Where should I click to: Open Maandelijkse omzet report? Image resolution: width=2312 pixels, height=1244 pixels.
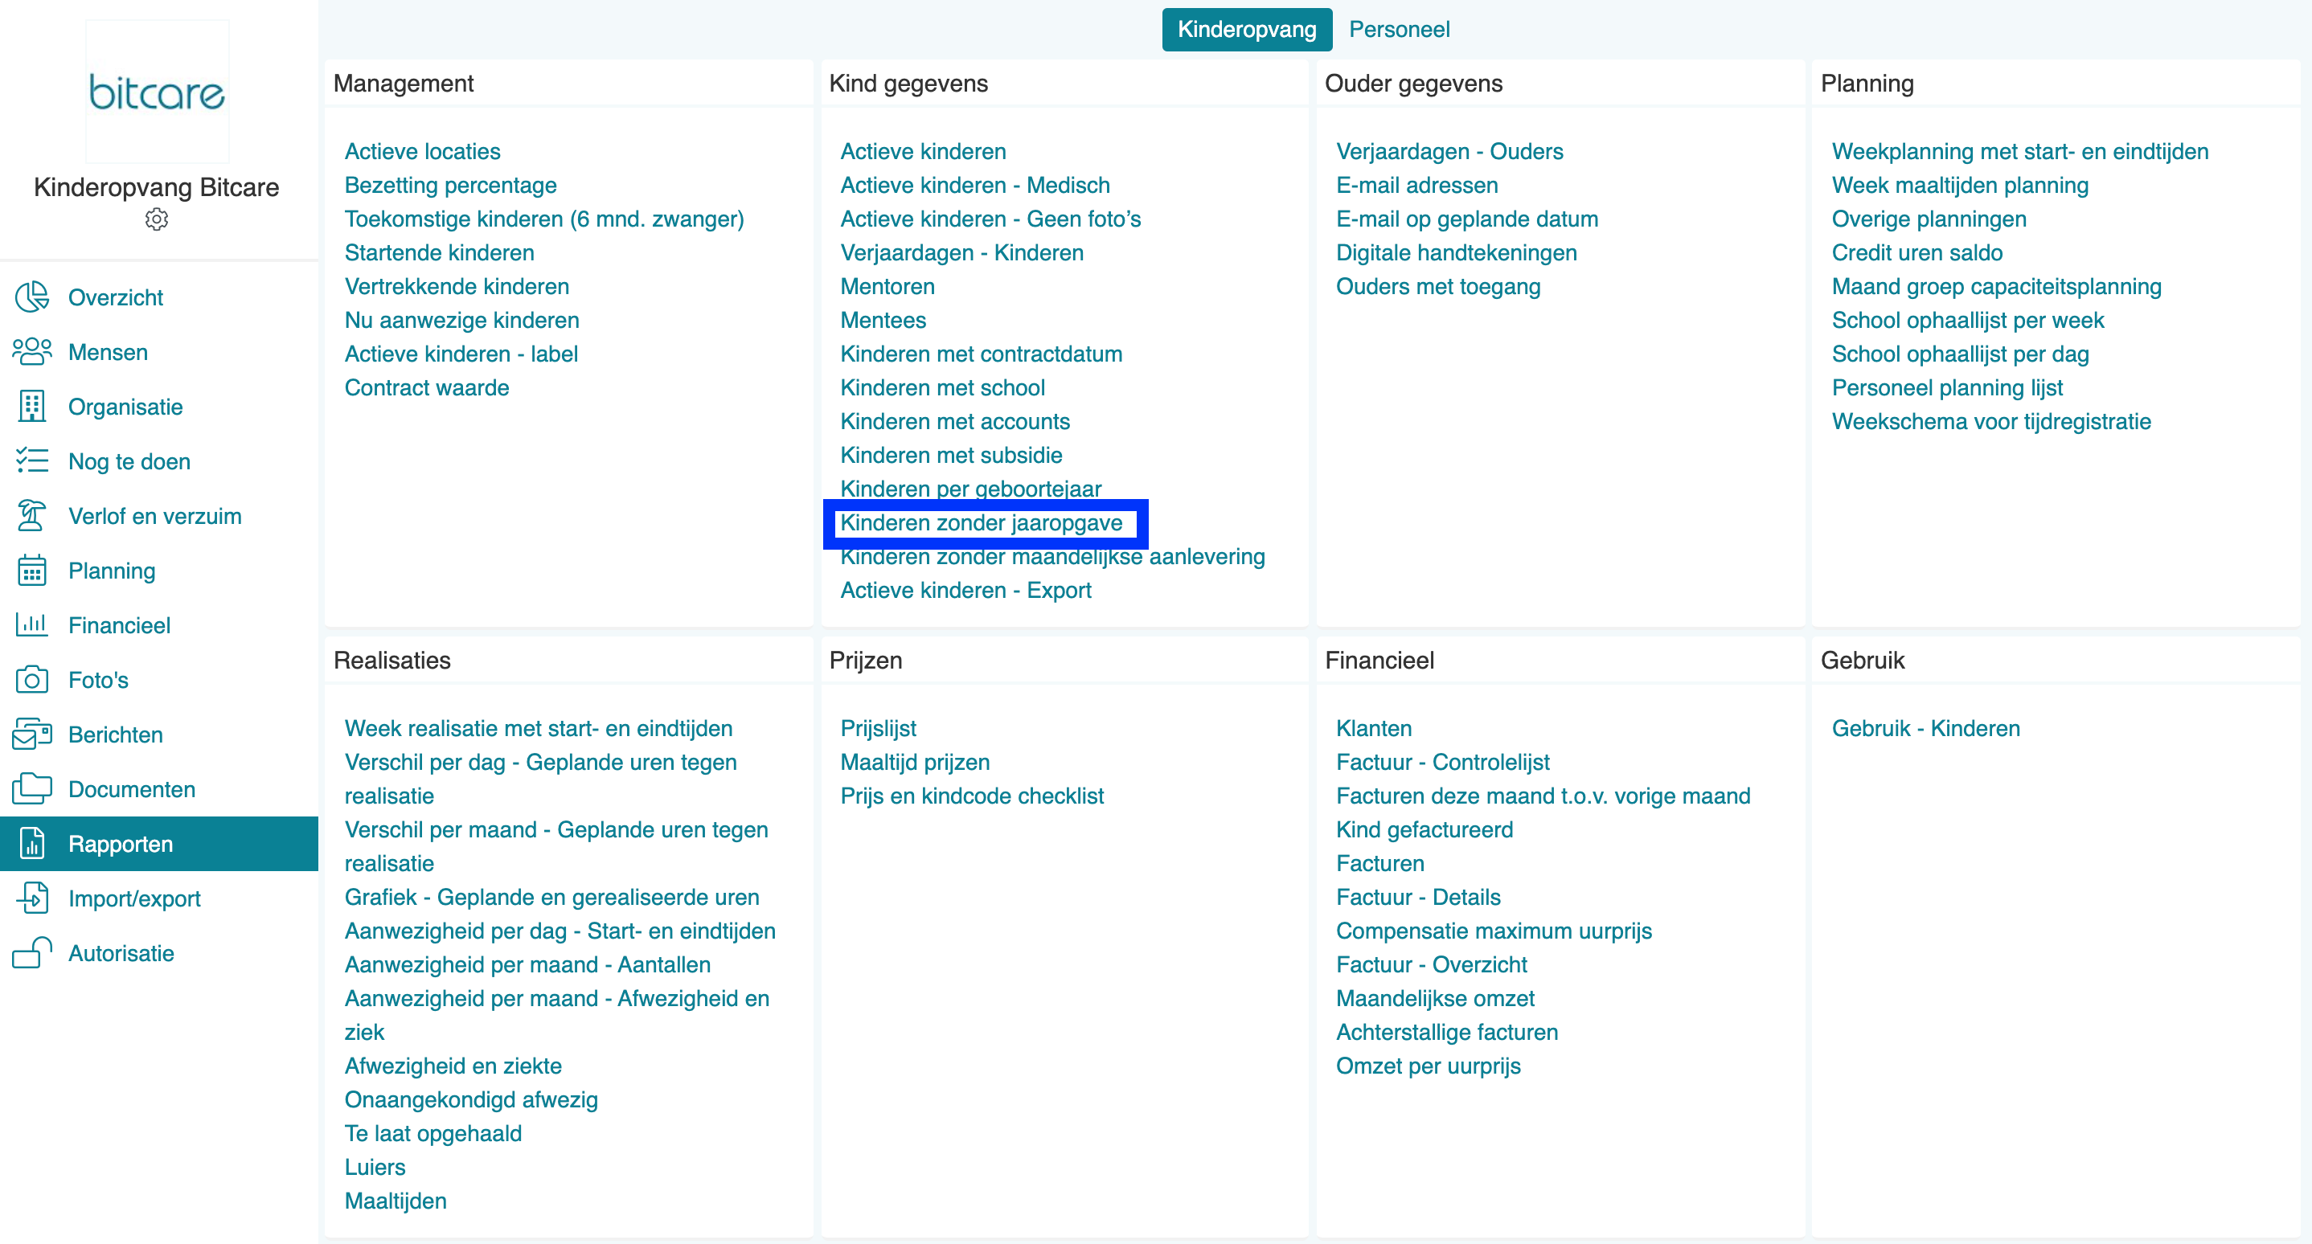tap(1435, 998)
